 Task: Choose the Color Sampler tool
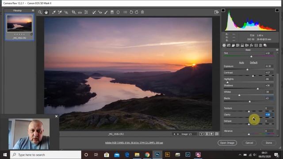click(x=60, y=12)
